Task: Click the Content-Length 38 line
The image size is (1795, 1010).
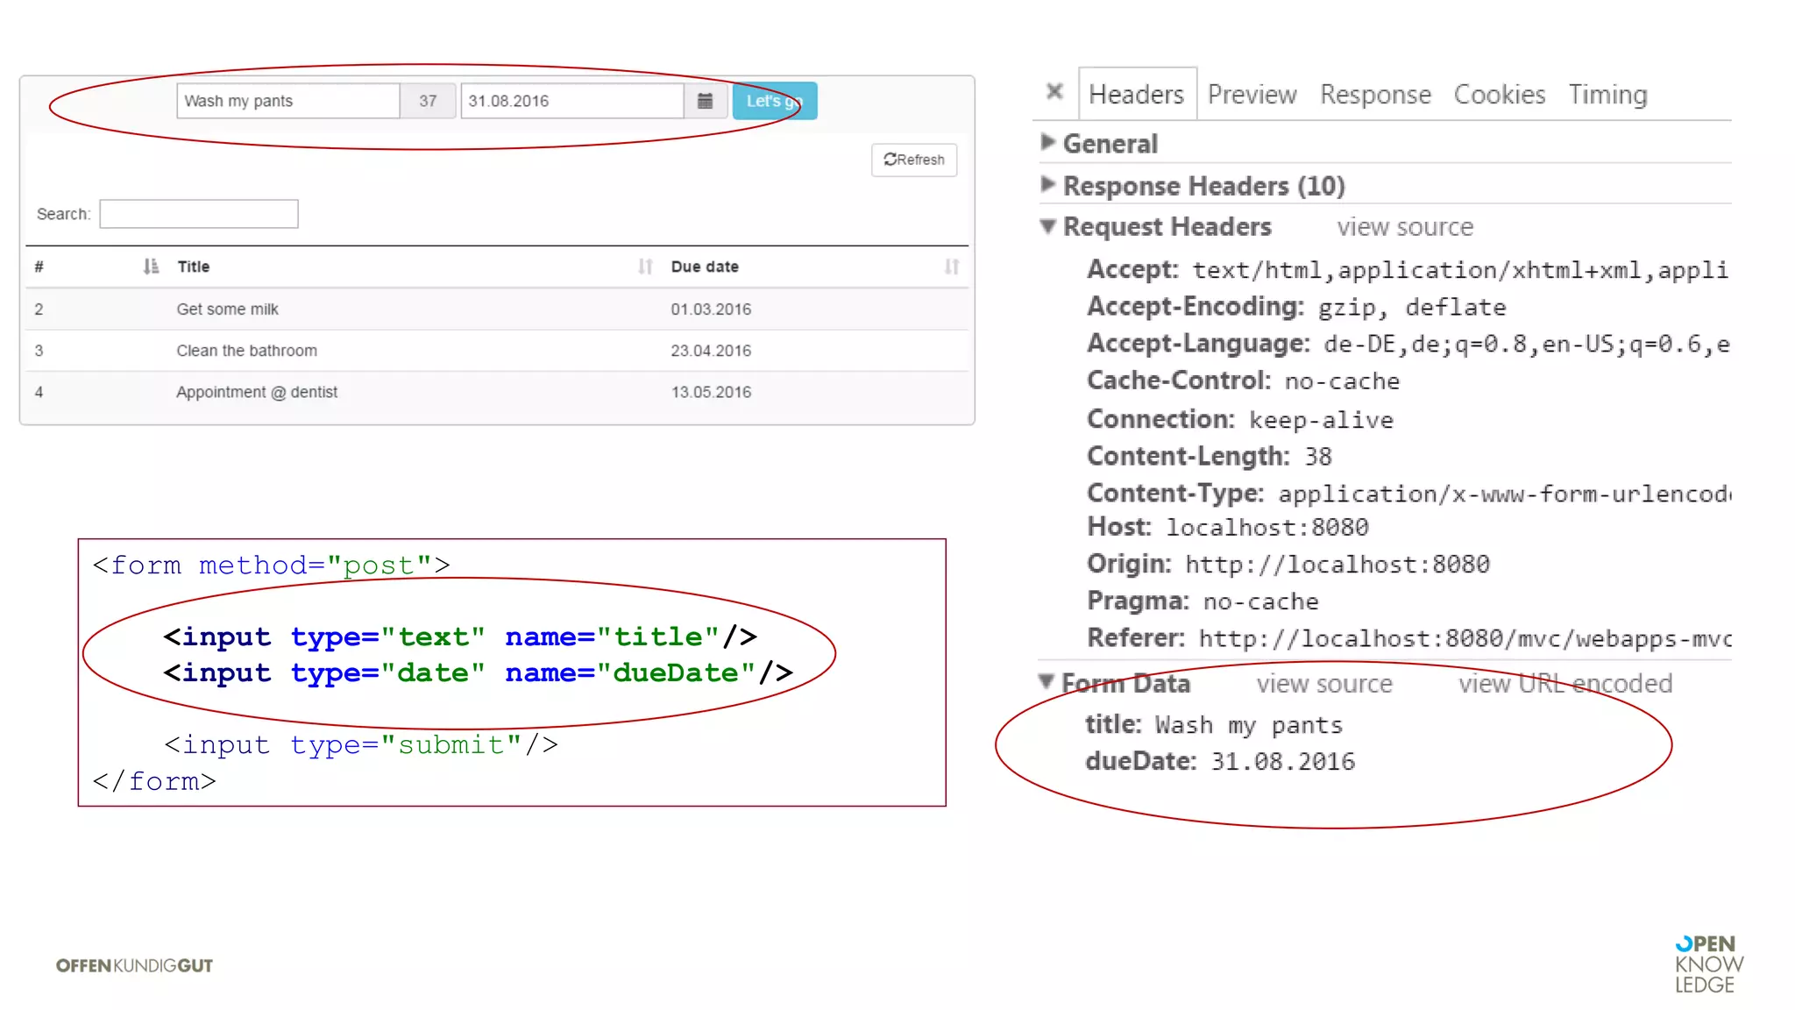Action: point(1210,456)
